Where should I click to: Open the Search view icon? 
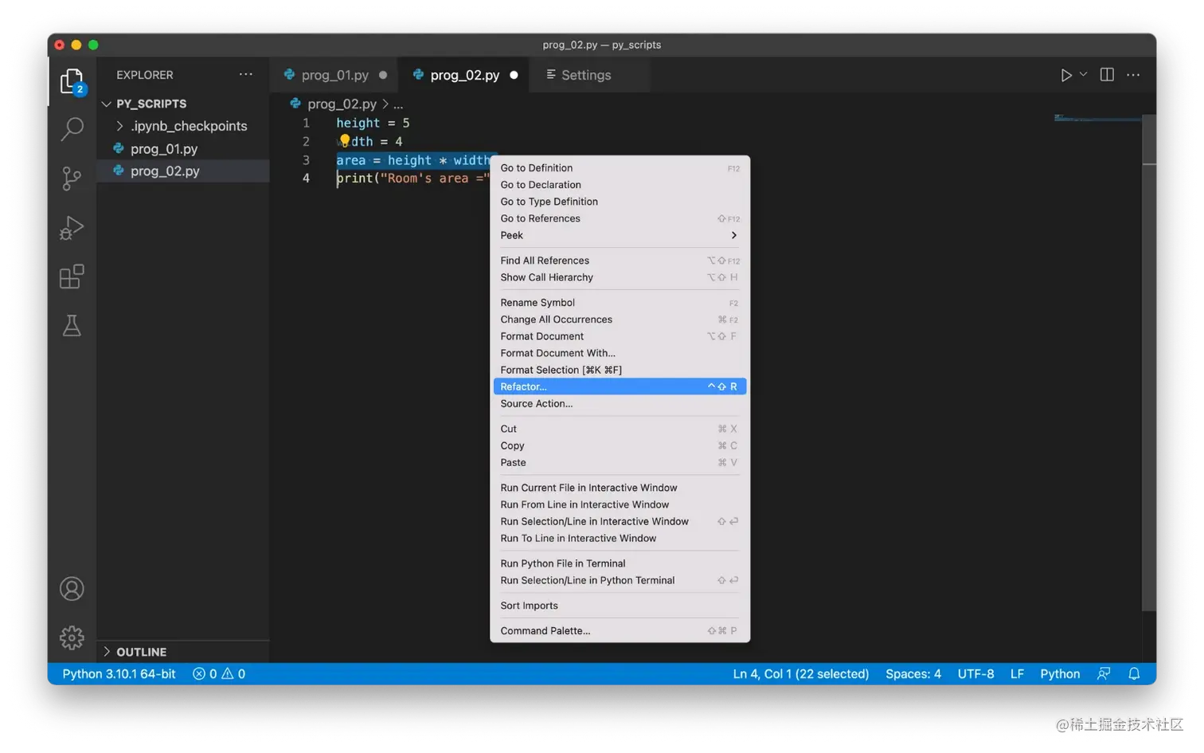(x=72, y=129)
